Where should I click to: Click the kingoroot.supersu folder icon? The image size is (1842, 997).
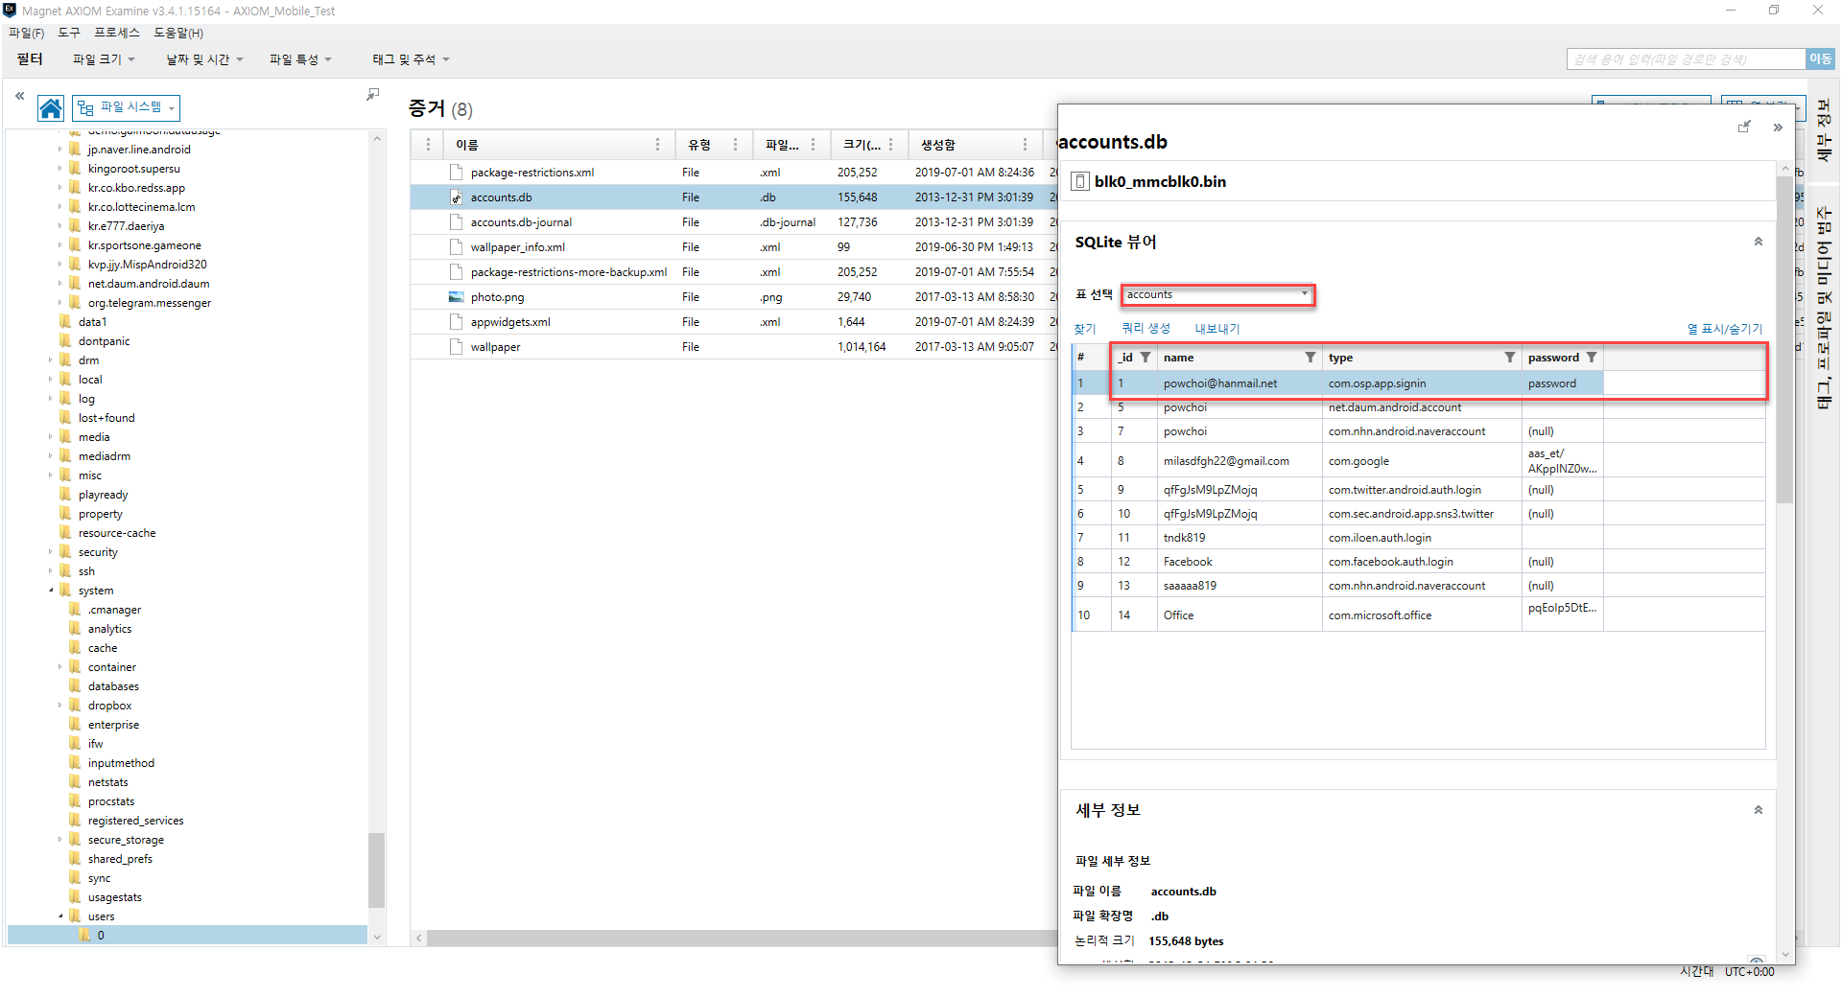[75, 169]
